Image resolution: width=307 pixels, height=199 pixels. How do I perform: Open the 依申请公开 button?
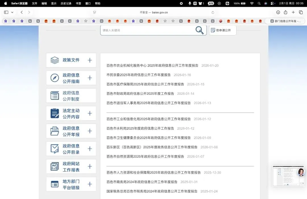click(223, 30)
